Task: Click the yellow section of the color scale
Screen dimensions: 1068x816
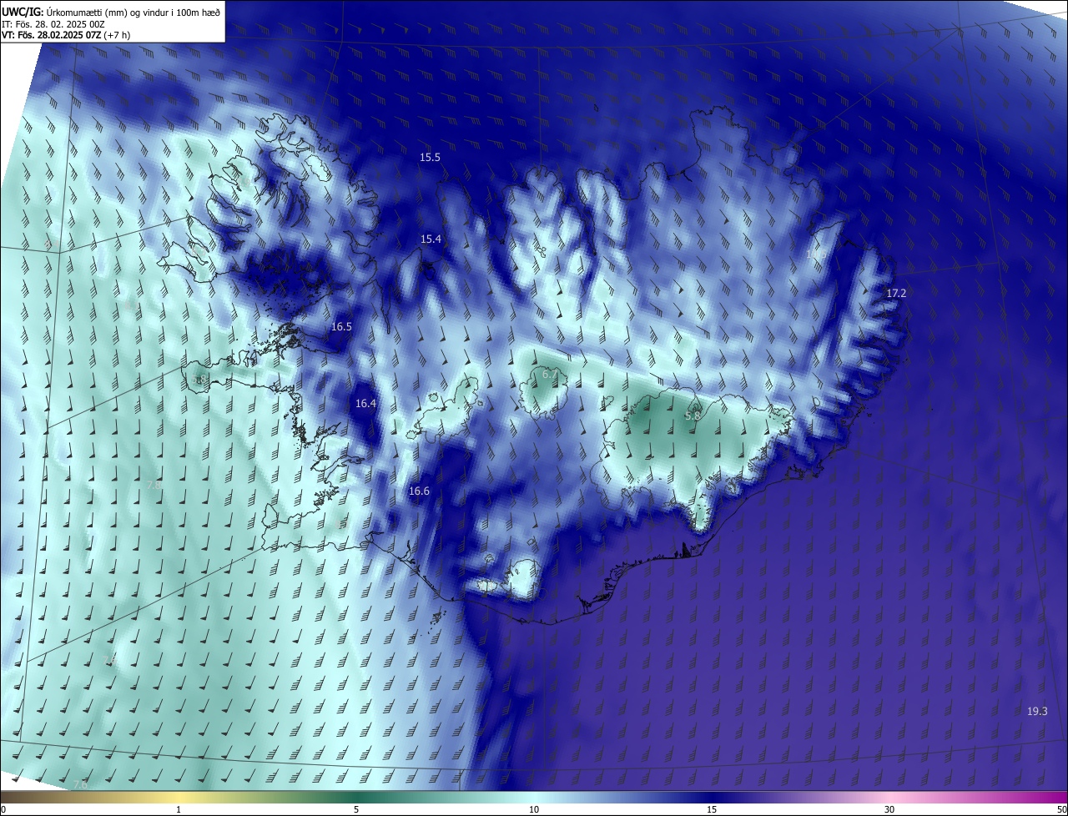Action: (x=179, y=797)
